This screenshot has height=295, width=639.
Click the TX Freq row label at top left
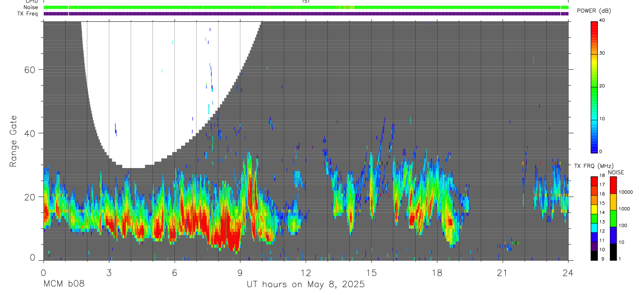28,14
